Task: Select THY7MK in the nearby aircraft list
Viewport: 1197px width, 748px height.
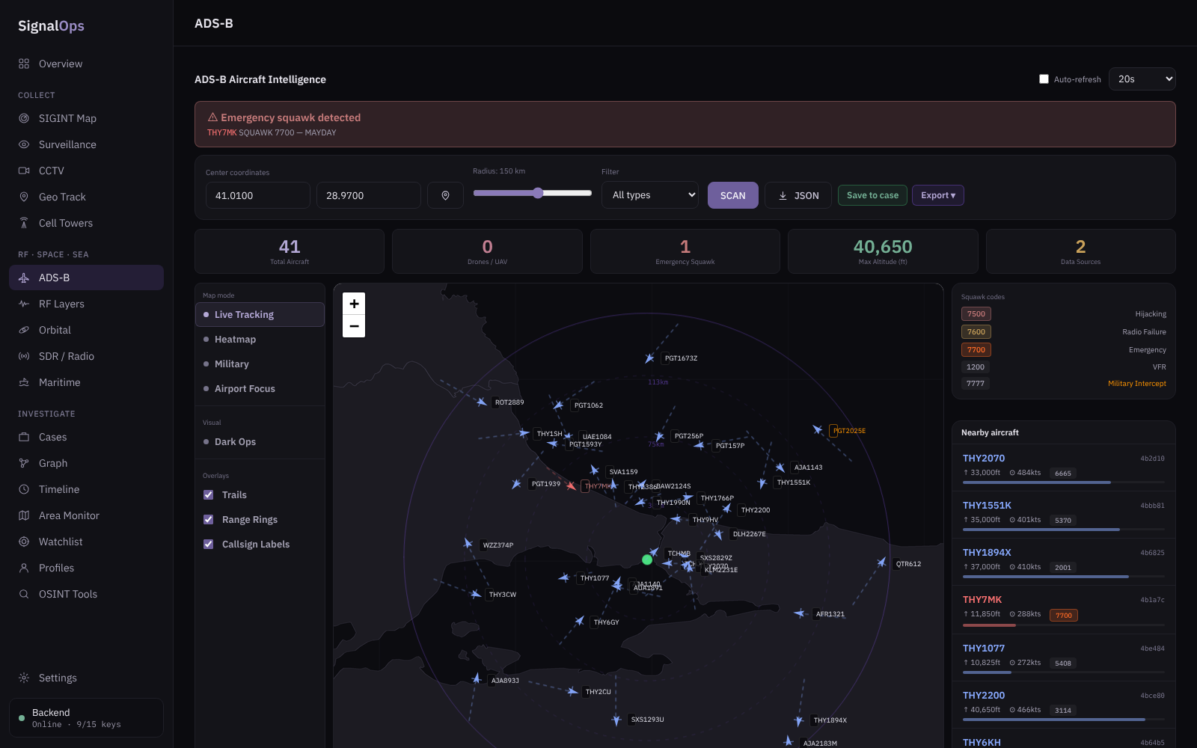Action: pyautogui.click(x=1063, y=609)
